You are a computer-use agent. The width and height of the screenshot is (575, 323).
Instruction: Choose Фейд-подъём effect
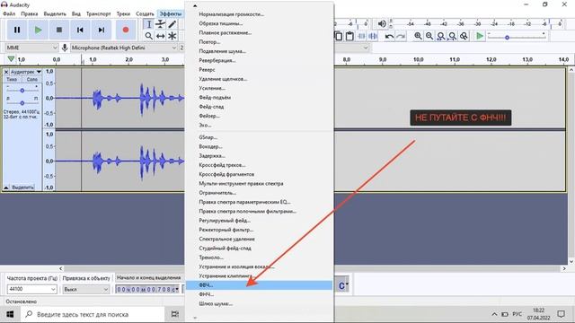(x=259, y=98)
